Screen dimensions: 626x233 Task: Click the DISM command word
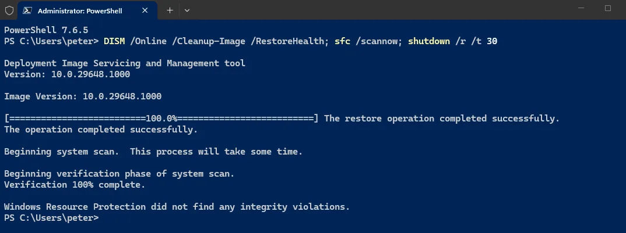coord(114,41)
